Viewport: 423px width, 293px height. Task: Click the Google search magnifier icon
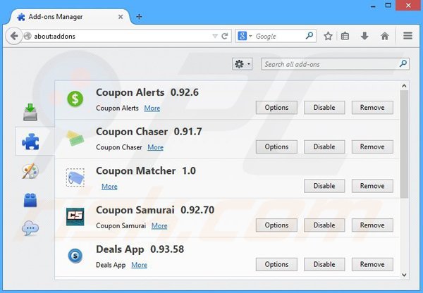(309, 36)
